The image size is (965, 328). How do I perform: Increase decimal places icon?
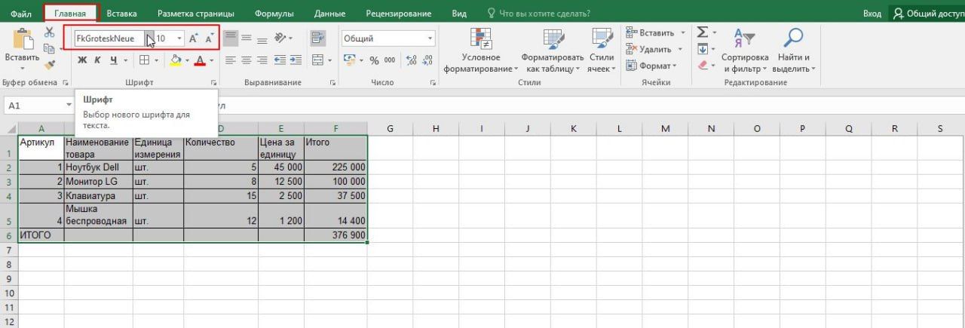[411, 60]
